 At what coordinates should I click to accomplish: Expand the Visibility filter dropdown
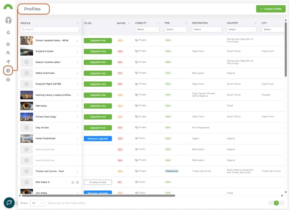coord(147,29)
